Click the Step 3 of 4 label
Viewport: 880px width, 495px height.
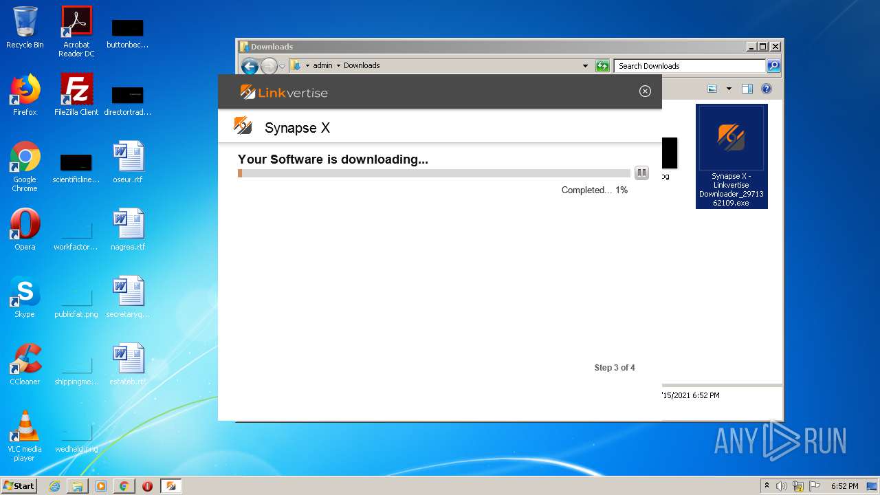point(615,368)
